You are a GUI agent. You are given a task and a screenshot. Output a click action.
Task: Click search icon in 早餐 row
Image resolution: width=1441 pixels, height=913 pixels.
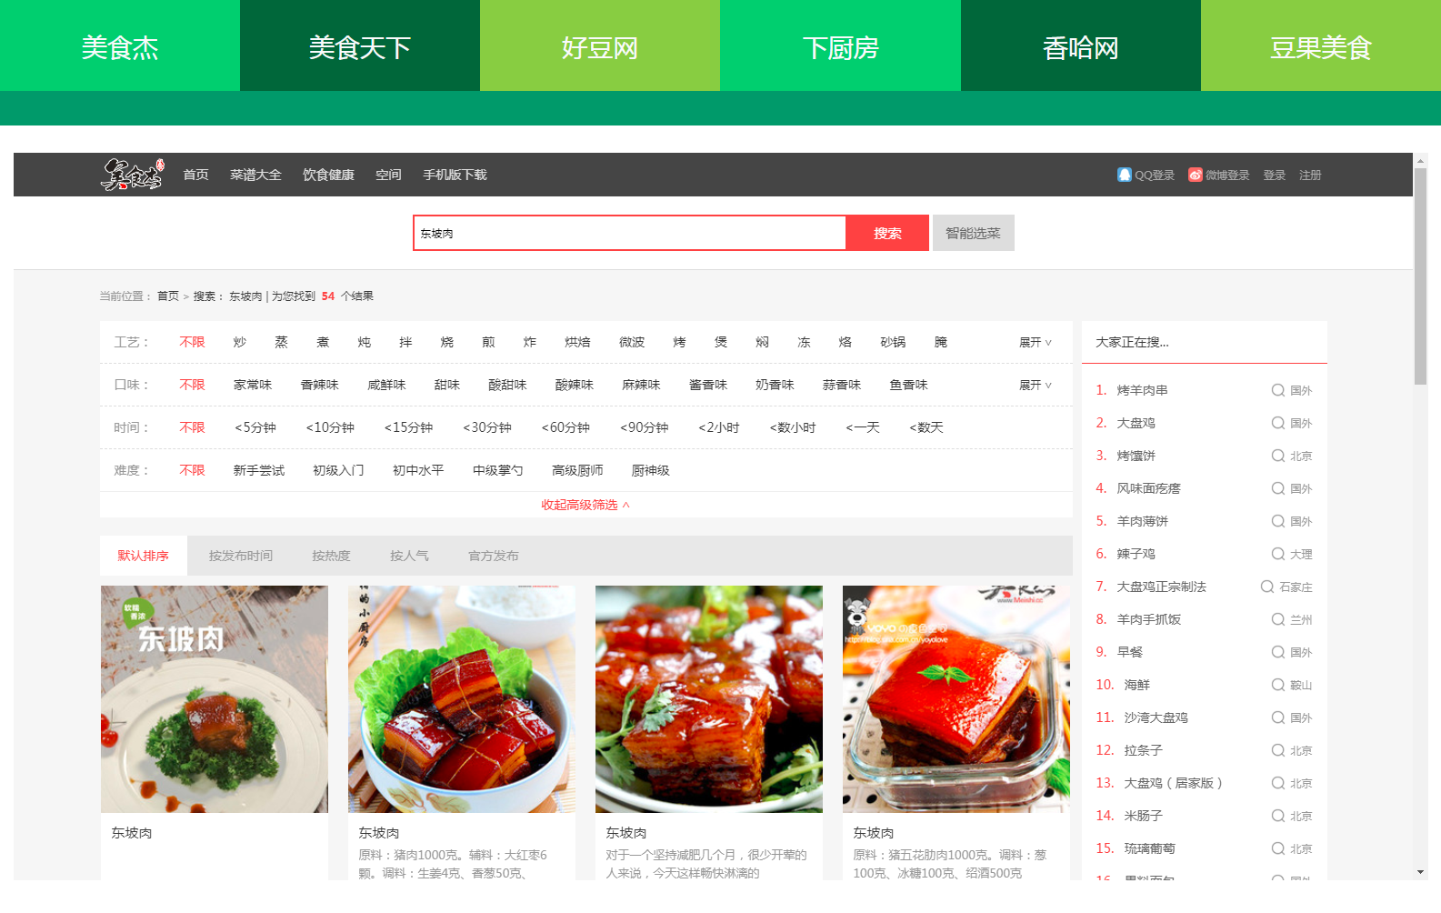(x=1278, y=652)
